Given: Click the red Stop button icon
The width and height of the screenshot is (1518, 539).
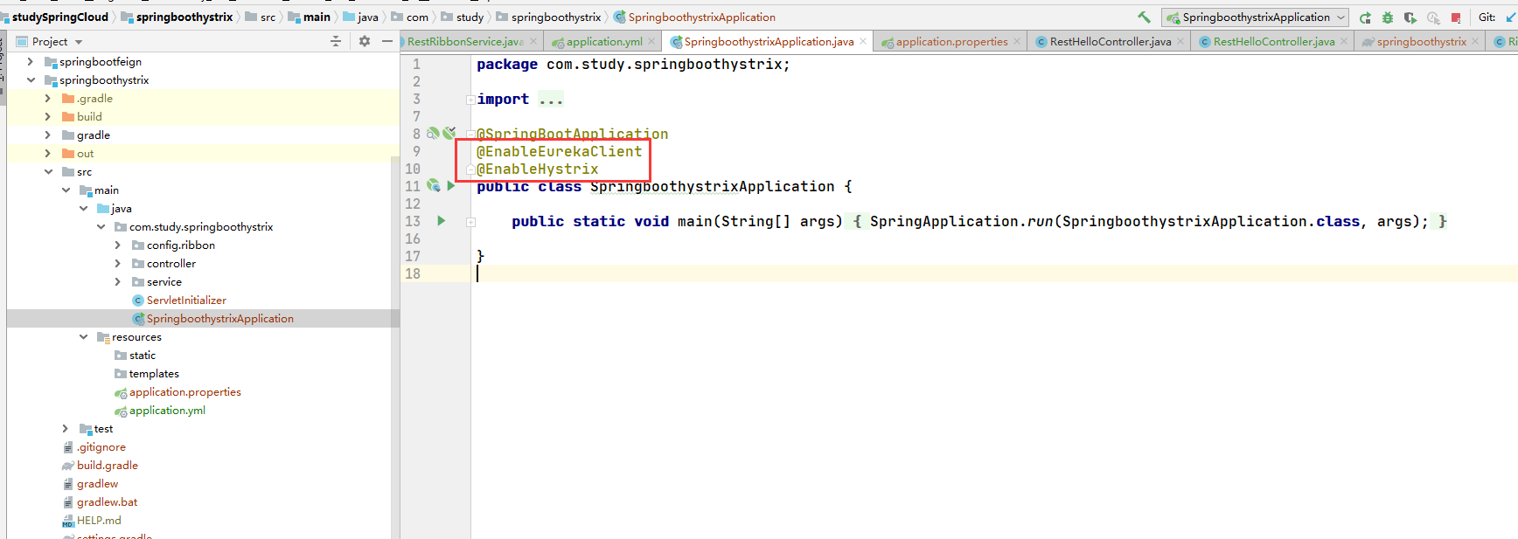Looking at the screenshot, I should (x=1456, y=17).
